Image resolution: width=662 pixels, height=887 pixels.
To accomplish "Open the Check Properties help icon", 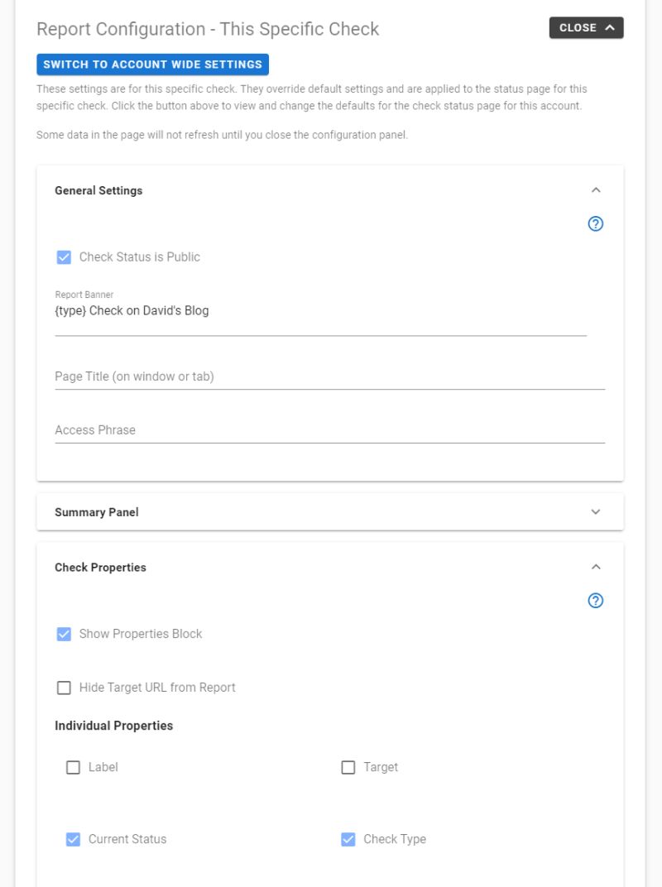I will click(x=595, y=601).
